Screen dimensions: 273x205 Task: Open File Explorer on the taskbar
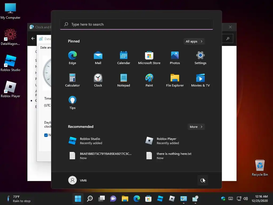coord(125,198)
